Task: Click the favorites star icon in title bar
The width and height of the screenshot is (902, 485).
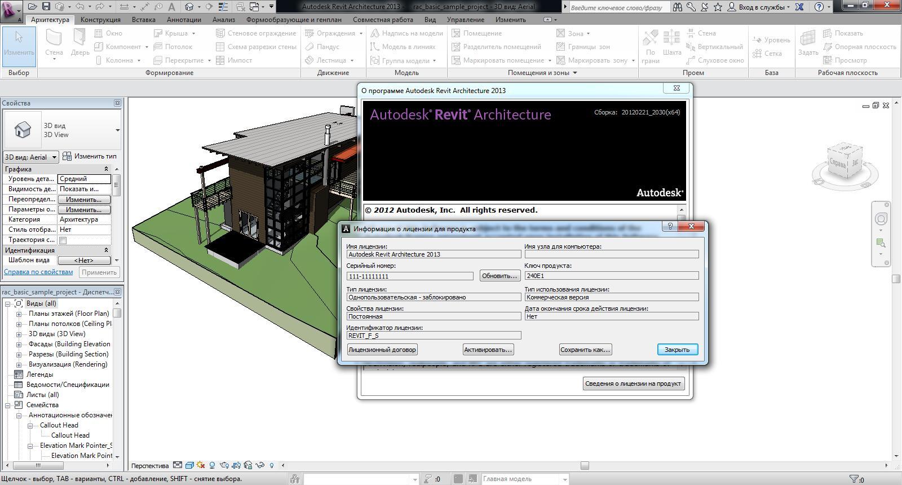Action: (x=718, y=7)
